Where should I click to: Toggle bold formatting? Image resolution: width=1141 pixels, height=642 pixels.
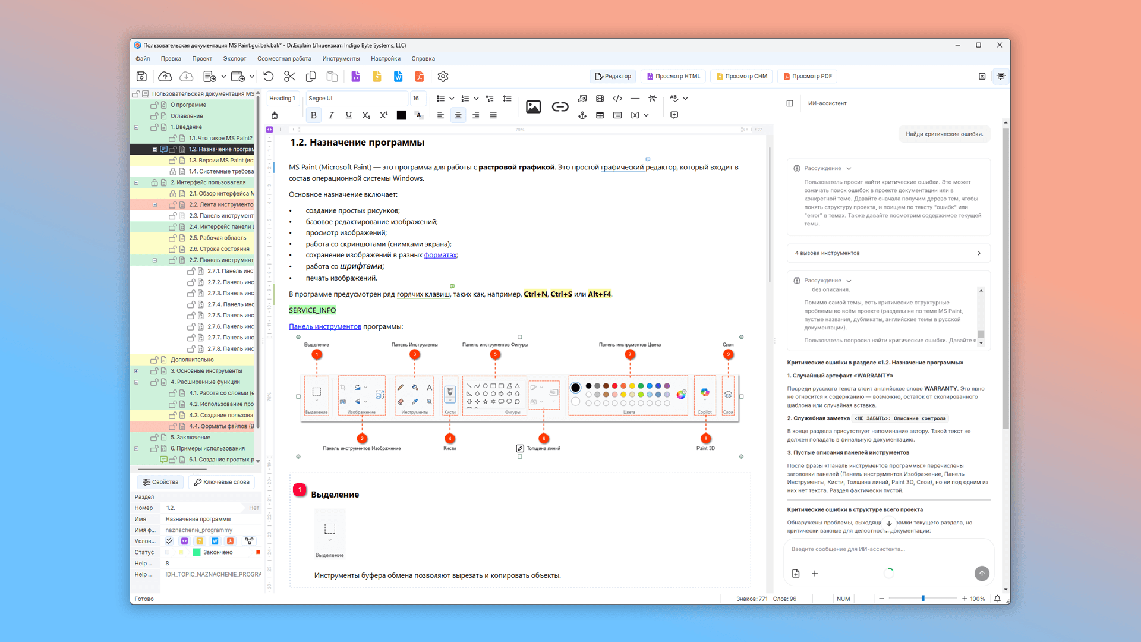pyautogui.click(x=314, y=115)
